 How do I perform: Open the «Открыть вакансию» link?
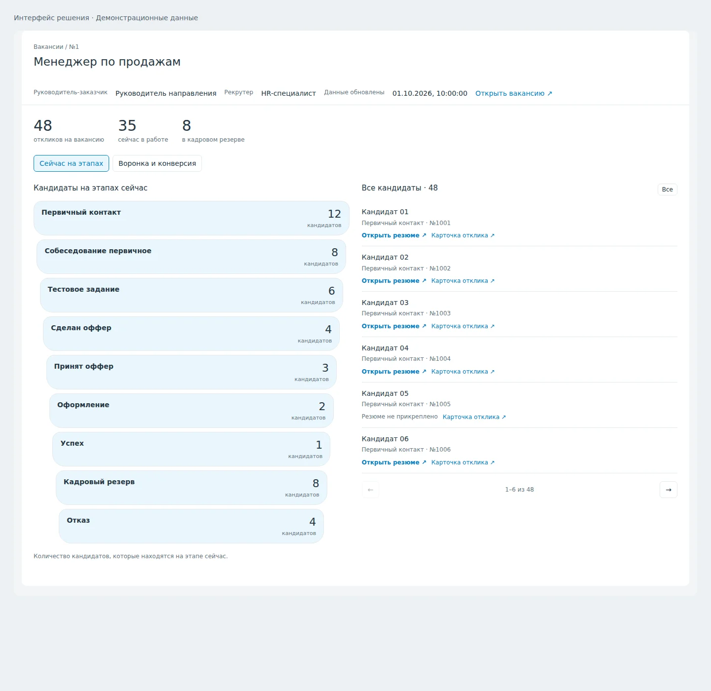click(x=513, y=93)
